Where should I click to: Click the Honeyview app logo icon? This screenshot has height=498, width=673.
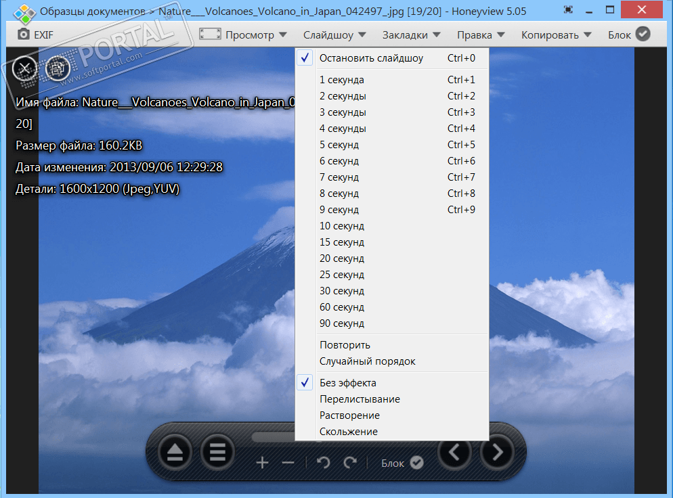pos(24,14)
